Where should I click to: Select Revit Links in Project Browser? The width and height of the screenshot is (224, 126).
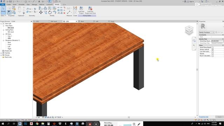point(8,57)
